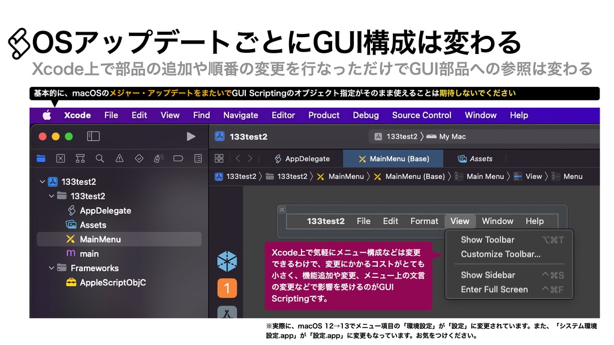Open the Project navigator folder icon
This screenshot has height=345, width=614.
coord(41,158)
